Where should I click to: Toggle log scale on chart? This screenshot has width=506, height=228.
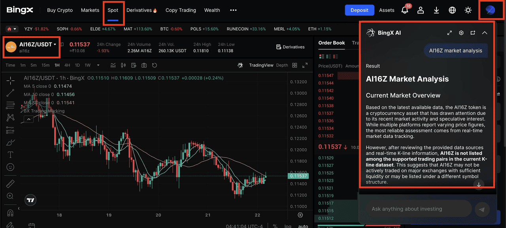[288, 226]
